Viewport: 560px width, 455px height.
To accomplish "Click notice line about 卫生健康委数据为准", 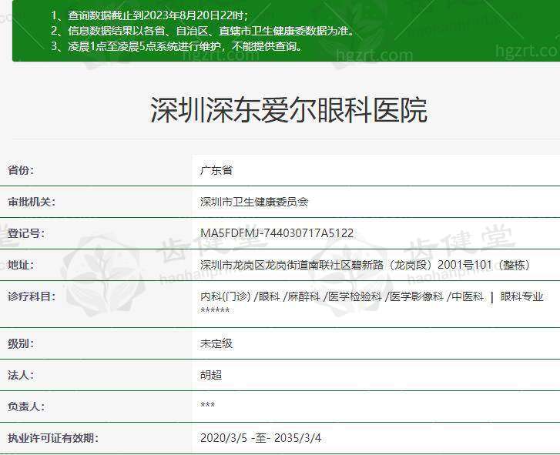I will pos(203,31).
